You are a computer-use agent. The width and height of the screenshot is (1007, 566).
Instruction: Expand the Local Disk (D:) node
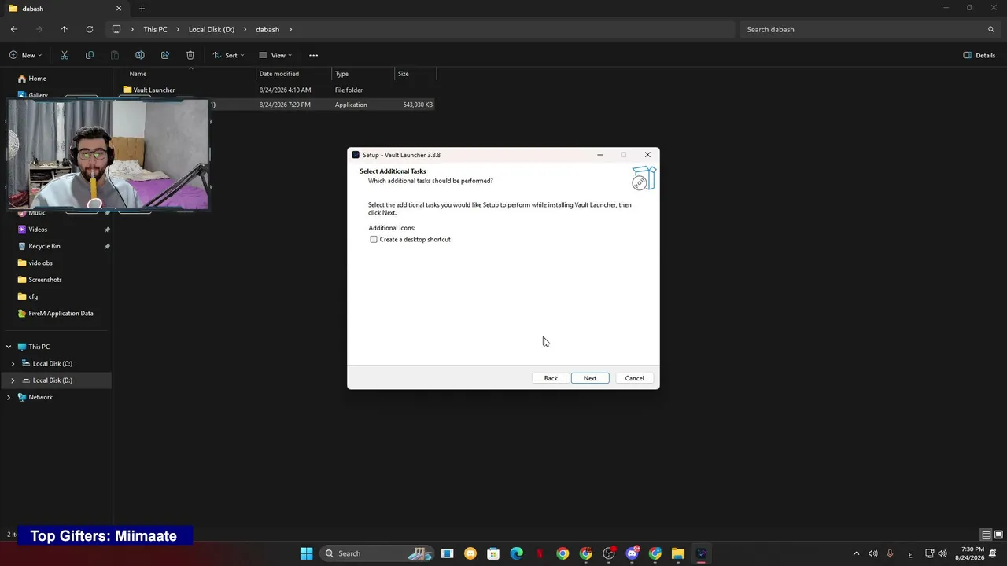point(13,380)
